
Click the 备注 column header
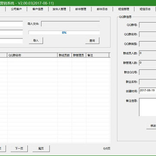97,55
